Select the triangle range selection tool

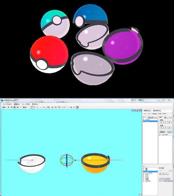pyautogui.click(x=41, y=107)
